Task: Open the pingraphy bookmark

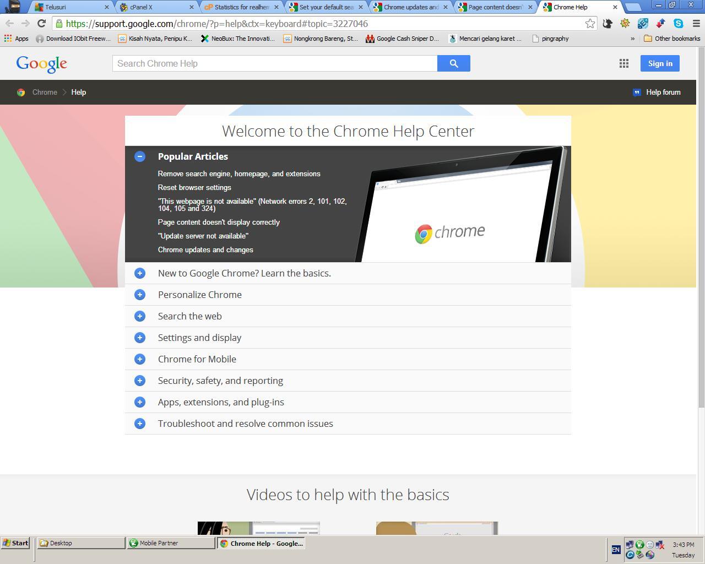Action: 550,39
